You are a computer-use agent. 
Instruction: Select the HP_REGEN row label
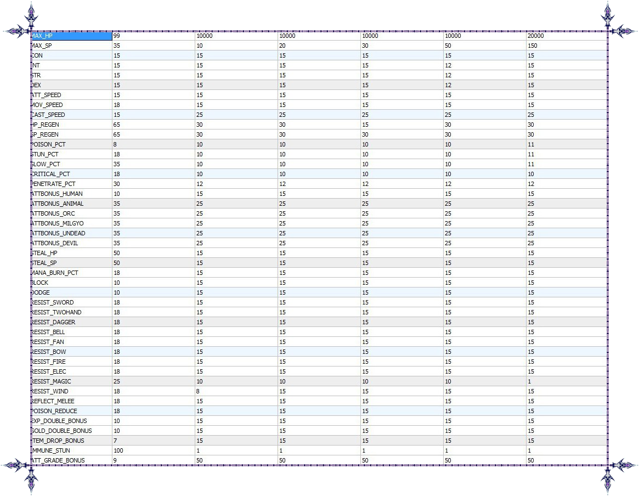click(x=45, y=125)
